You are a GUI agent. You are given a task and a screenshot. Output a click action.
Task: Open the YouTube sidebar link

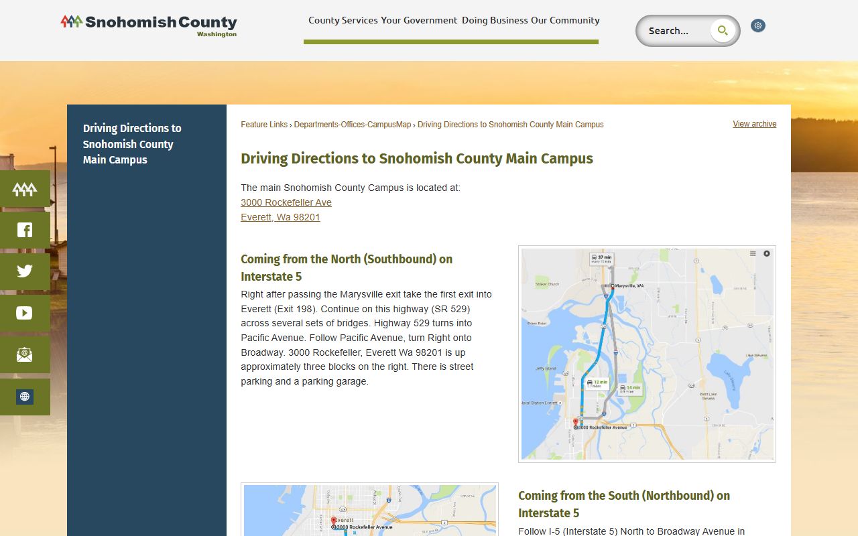pos(25,313)
